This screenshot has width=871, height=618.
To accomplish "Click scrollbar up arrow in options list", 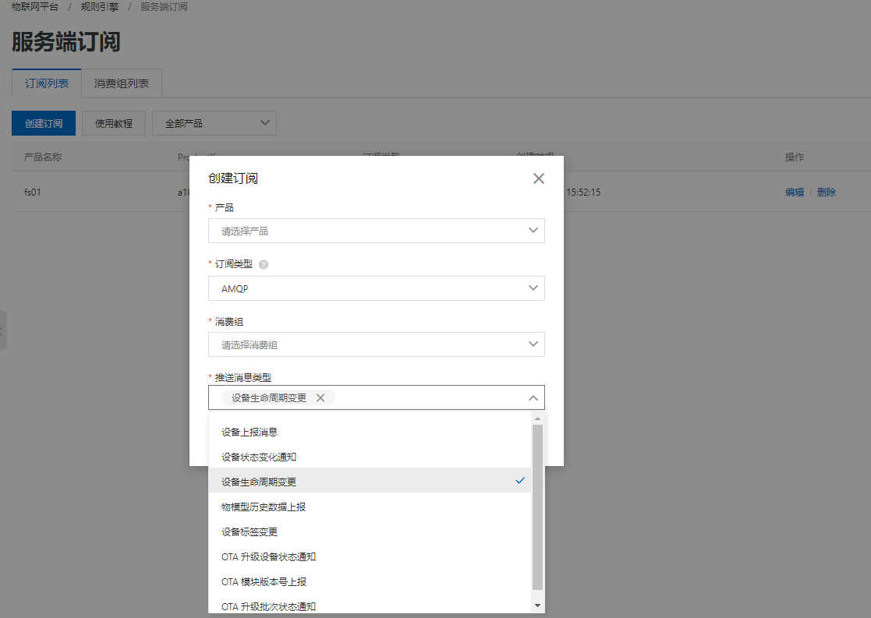I will click(537, 419).
